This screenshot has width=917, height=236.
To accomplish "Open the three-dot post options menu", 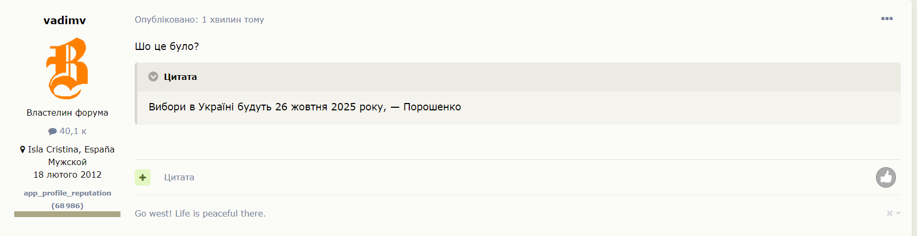I will (x=886, y=18).
